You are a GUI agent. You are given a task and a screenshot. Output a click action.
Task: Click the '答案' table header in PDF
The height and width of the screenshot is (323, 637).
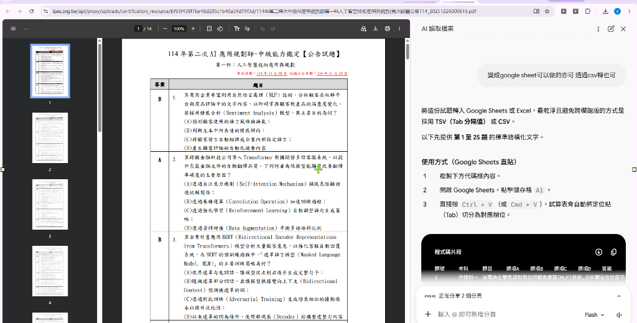coord(159,85)
